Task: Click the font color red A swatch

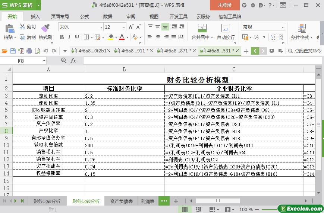Action: 122,37
